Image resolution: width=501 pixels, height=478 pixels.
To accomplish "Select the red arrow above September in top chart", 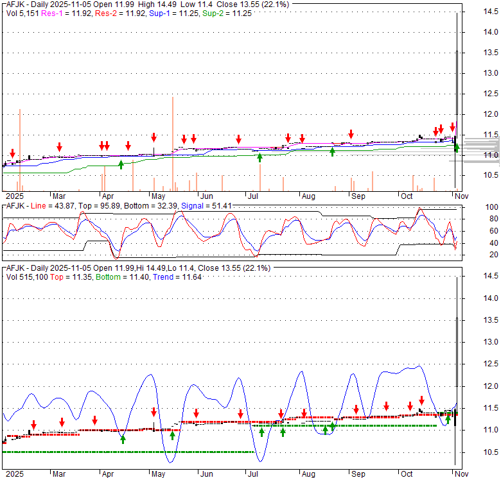I will tap(351, 134).
